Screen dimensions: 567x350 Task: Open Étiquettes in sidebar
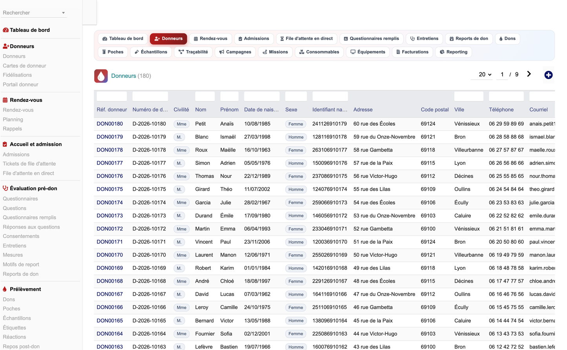click(x=15, y=328)
